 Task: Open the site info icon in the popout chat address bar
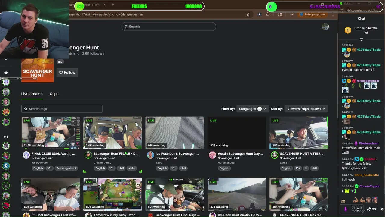(342, 10)
